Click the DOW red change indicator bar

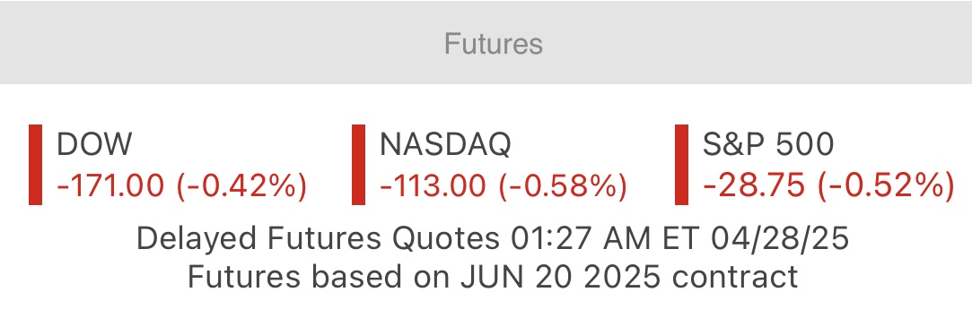(x=35, y=165)
